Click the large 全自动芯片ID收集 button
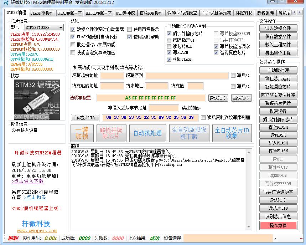Screen dimensions: 306x245 [x=232, y=133]
